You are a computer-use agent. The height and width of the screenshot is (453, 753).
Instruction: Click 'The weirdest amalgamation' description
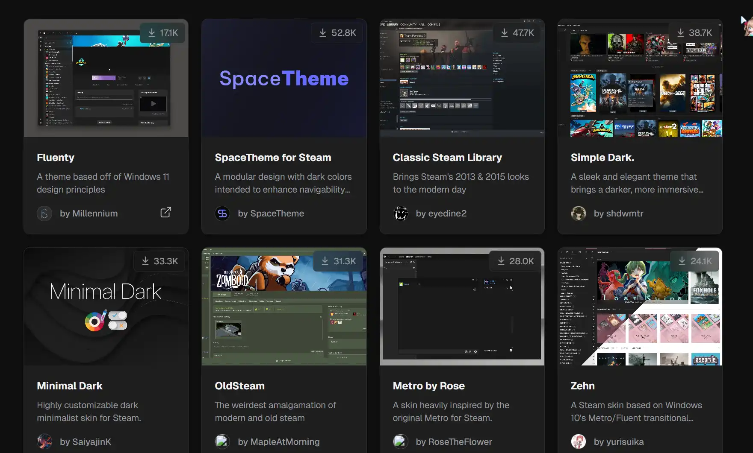point(275,412)
